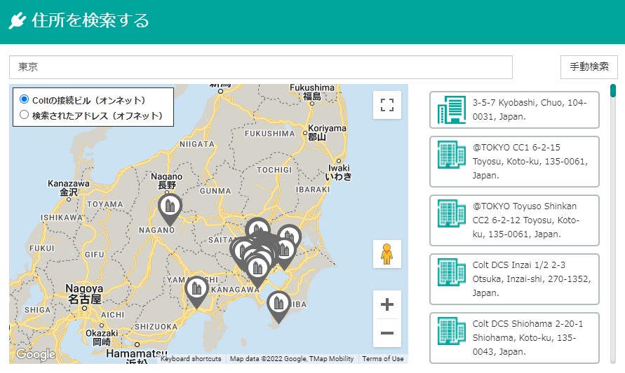Open the @TOKYO CC1 6-2-15 Toyosu card
The width and height of the screenshot is (625, 373).
tap(514, 162)
